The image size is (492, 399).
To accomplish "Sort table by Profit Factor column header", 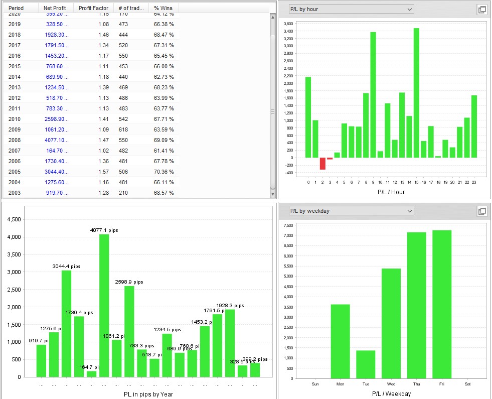I will point(93,8).
